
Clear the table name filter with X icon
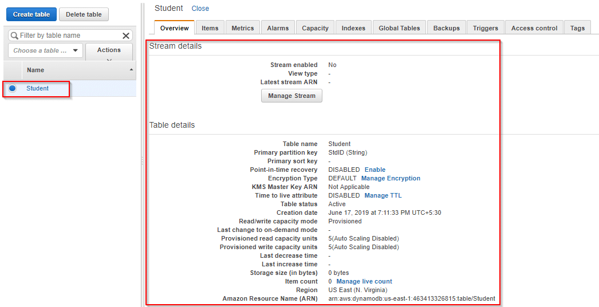[125, 36]
